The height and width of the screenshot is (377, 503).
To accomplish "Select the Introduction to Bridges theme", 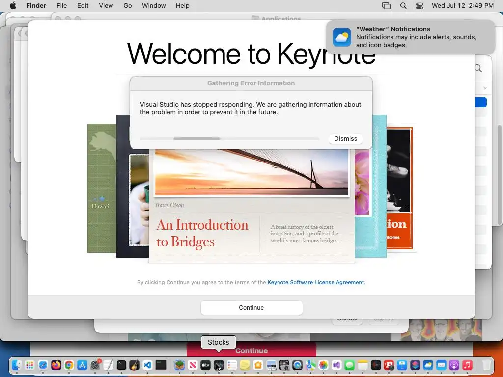I will coord(251,205).
